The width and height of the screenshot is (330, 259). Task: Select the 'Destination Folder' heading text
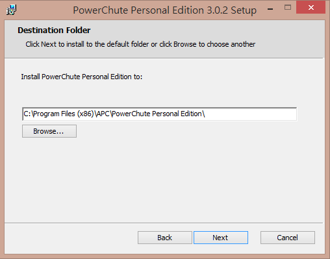pos(54,31)
